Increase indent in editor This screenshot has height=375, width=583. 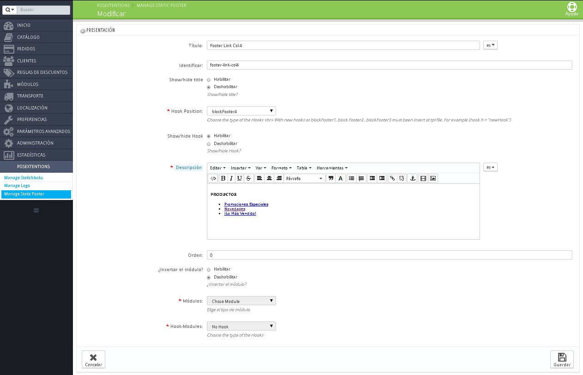(x=382, y=178)
